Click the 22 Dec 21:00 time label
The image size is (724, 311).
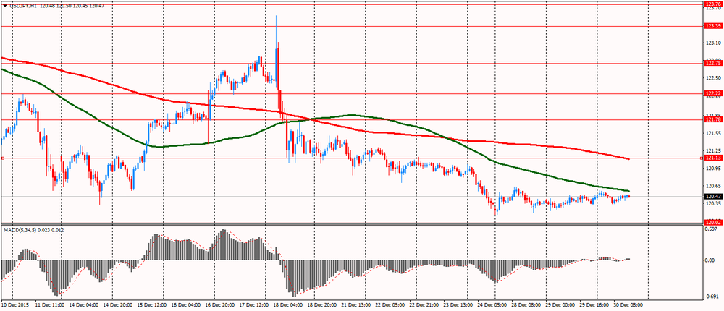click(426, 305)
